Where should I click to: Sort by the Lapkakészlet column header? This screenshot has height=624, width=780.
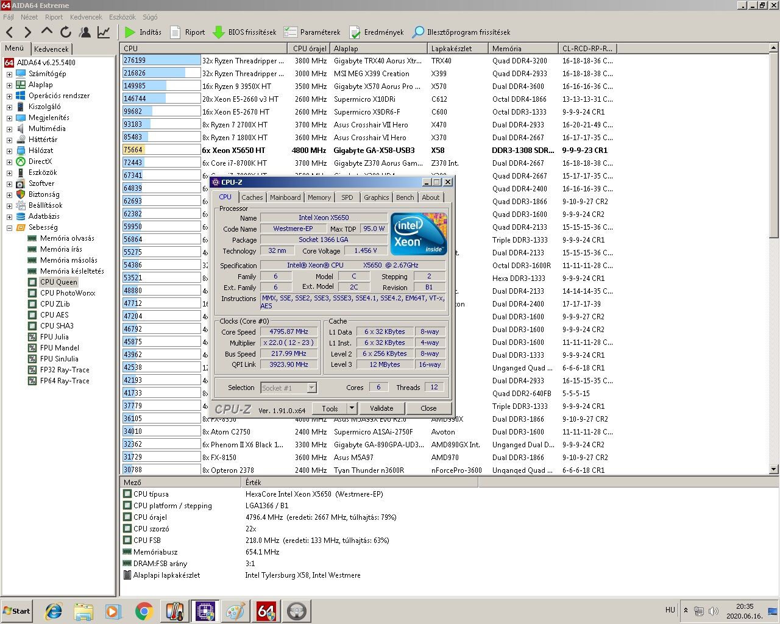click(x=457, y=48)
